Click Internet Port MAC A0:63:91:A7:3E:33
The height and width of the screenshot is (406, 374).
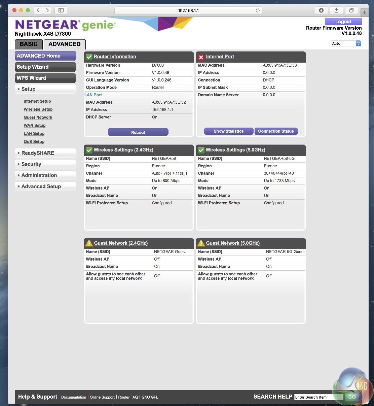pyautogui.click(x=280, y=65)
